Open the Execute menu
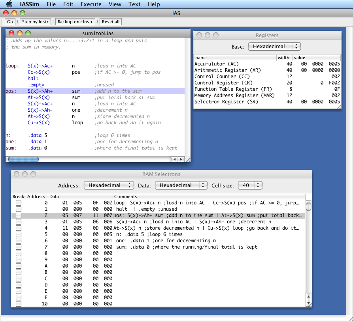Image resolution: width=353 pixels, height=322 pixels. click(91, 4)
